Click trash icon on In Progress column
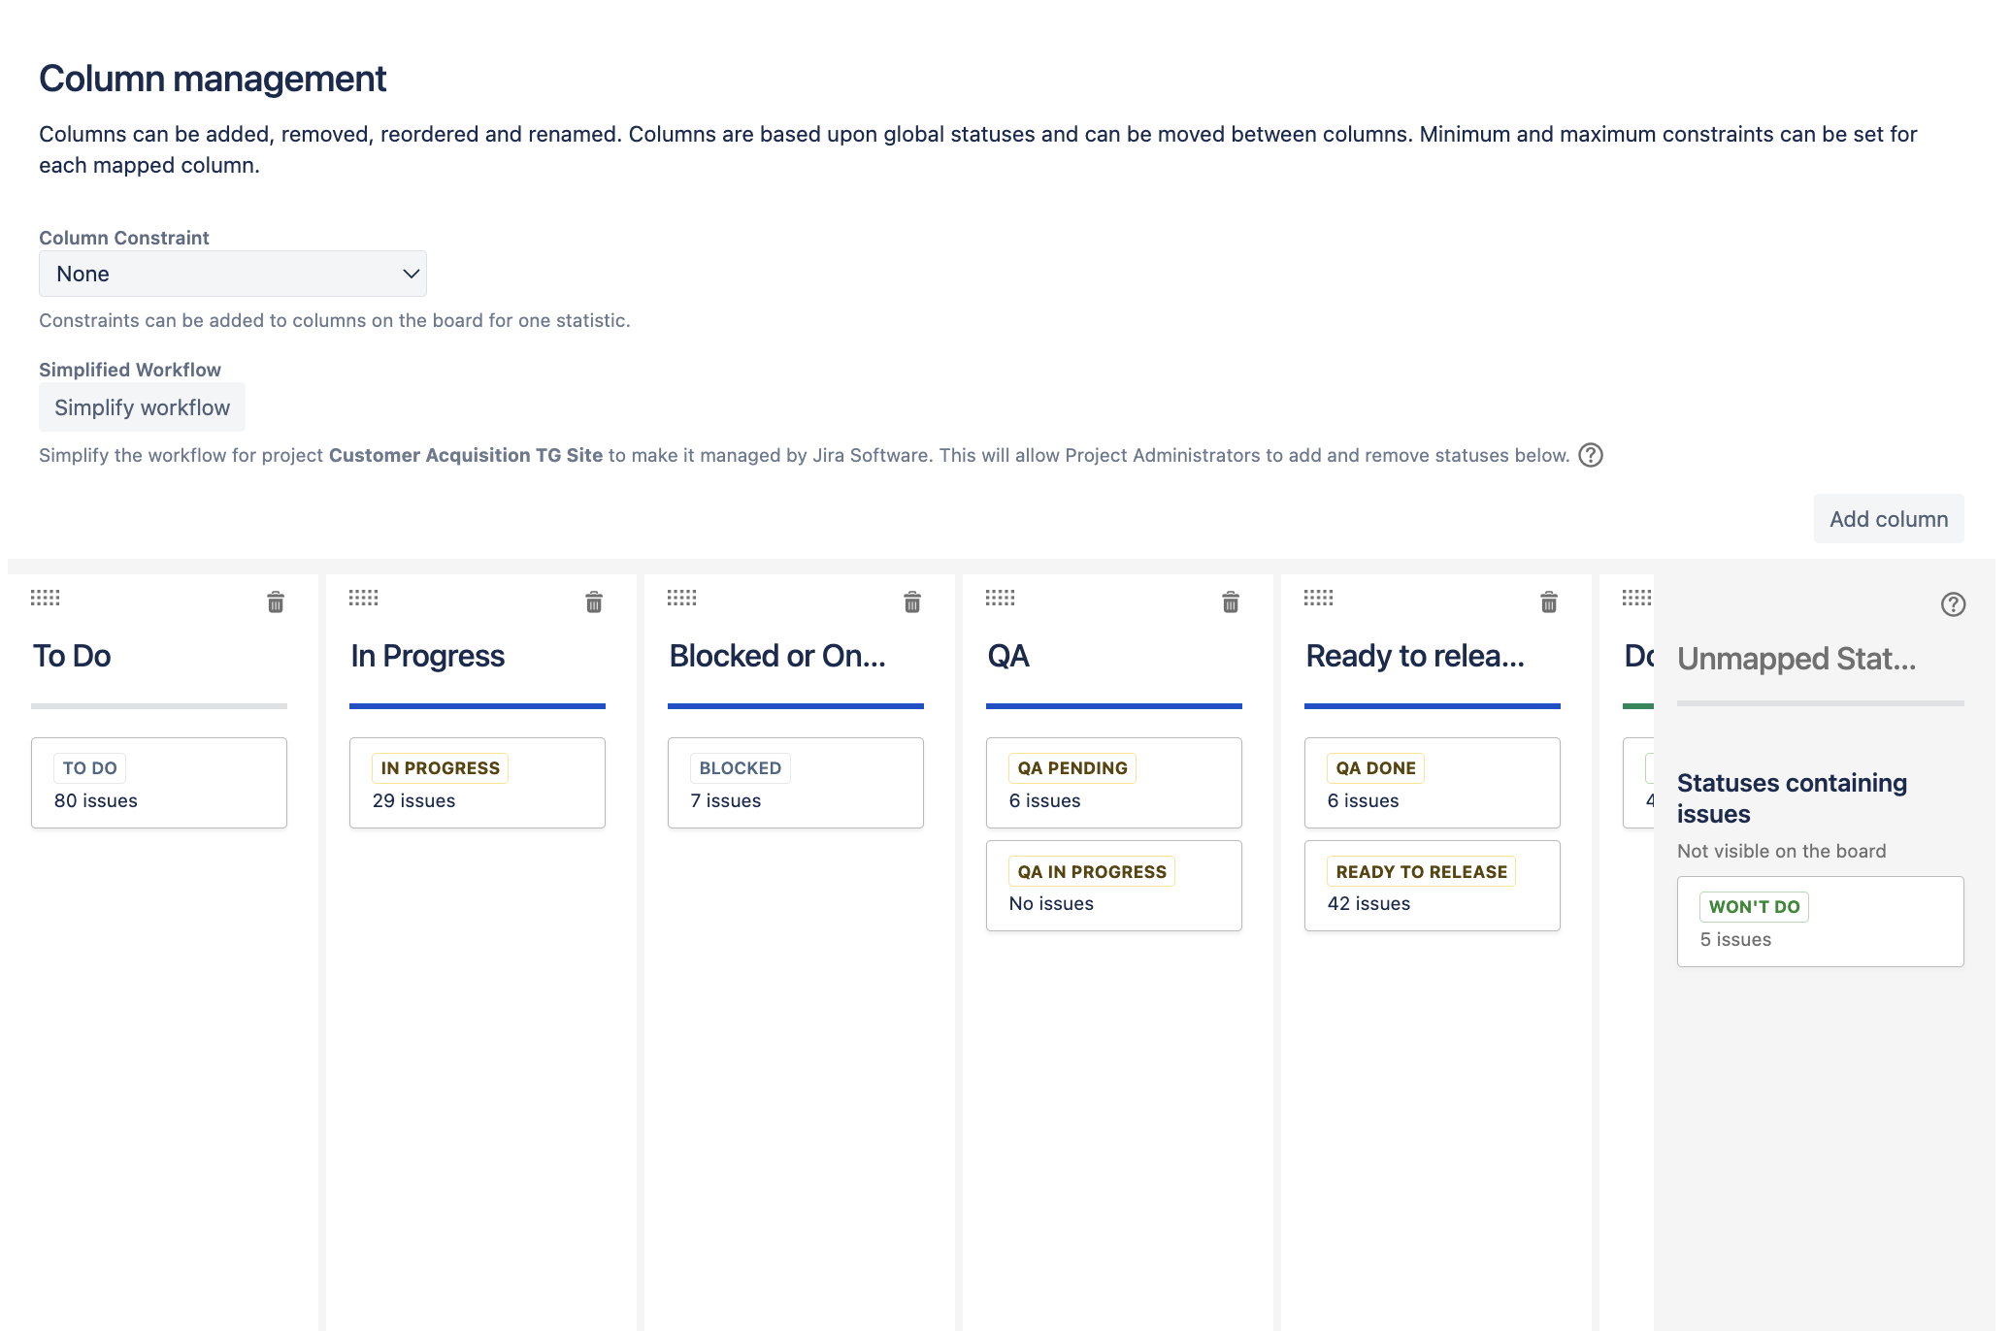The image size is (2011, 1331). (x=594, y=602)
